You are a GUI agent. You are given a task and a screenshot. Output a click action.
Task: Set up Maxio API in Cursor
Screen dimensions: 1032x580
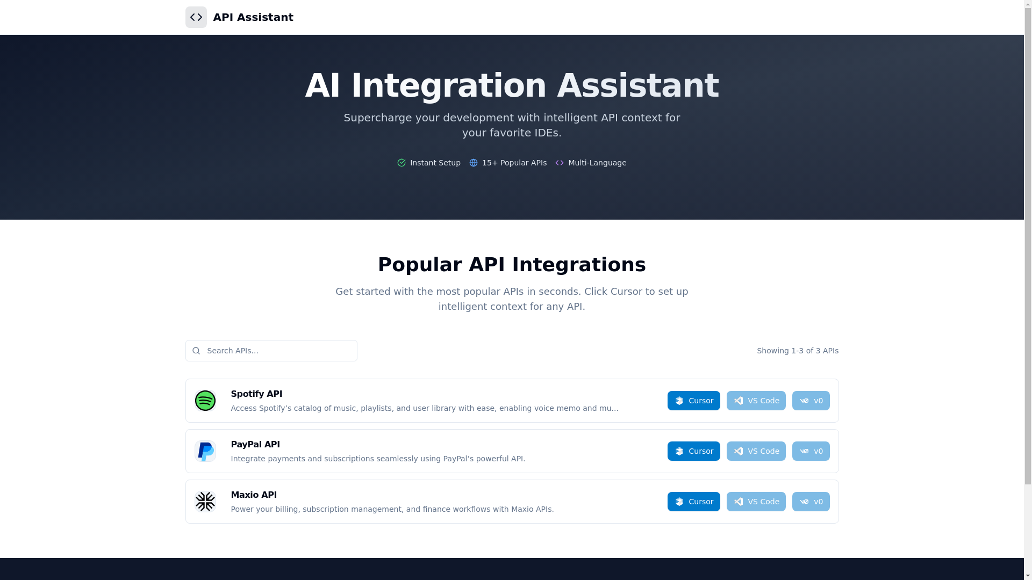pyautogui.click(x=693, y=502)
